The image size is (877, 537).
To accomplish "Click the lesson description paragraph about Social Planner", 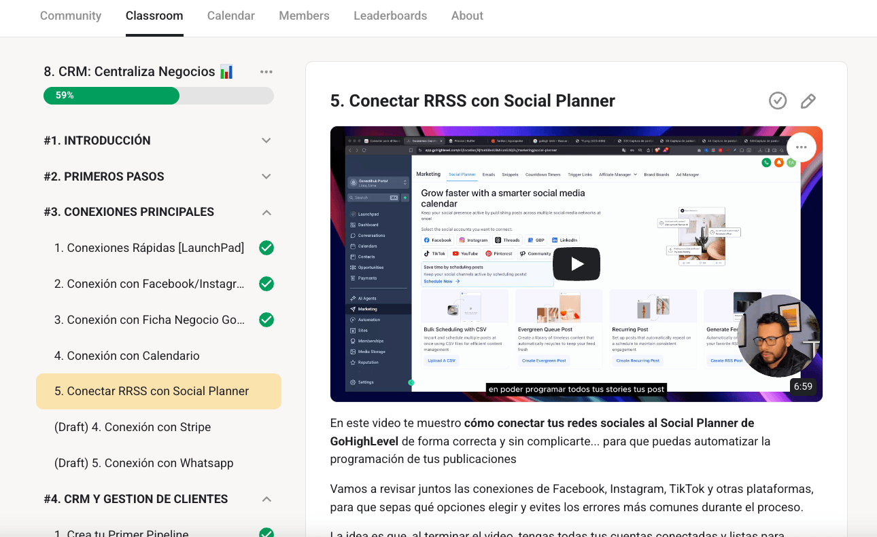I will (551, 441).
